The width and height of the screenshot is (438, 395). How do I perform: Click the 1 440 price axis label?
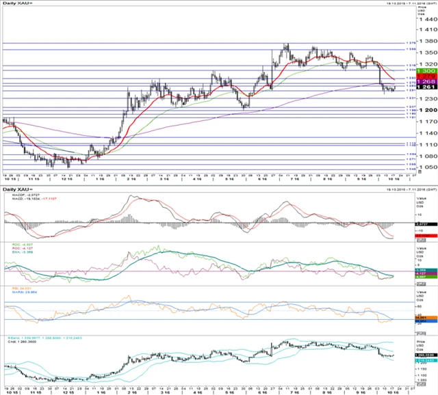pyautogui.click(x=426, y=18)
